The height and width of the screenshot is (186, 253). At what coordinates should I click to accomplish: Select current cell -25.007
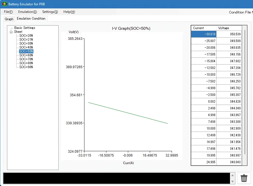click(204, 41)
